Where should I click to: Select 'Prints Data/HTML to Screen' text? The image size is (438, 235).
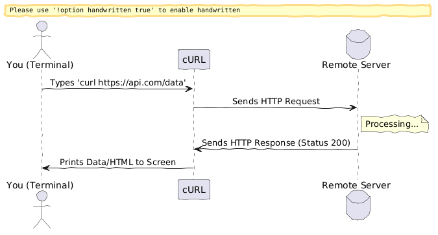click(117, 162)
